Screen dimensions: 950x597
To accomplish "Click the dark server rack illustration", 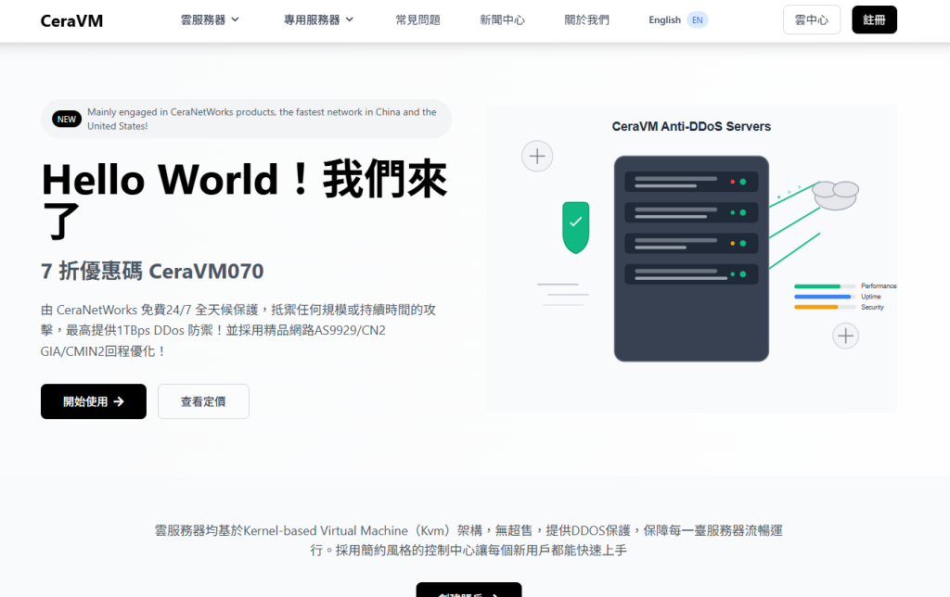I will click(x=691, y=259).
